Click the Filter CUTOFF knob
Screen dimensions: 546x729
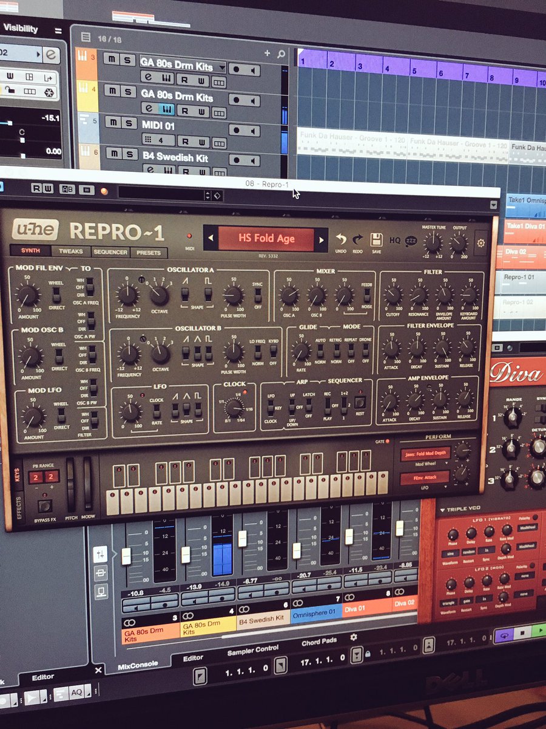(393, 295)
